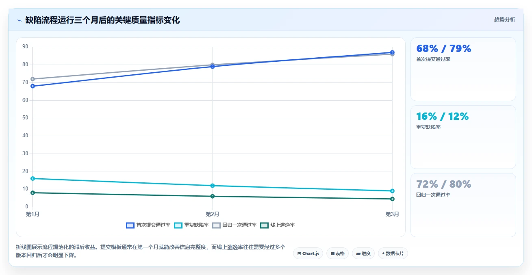Click 线上逃逸率 data point at 第3月
The width and height of the screenshot is (532, 275).
pyautogui.click(x=392, y=199)
